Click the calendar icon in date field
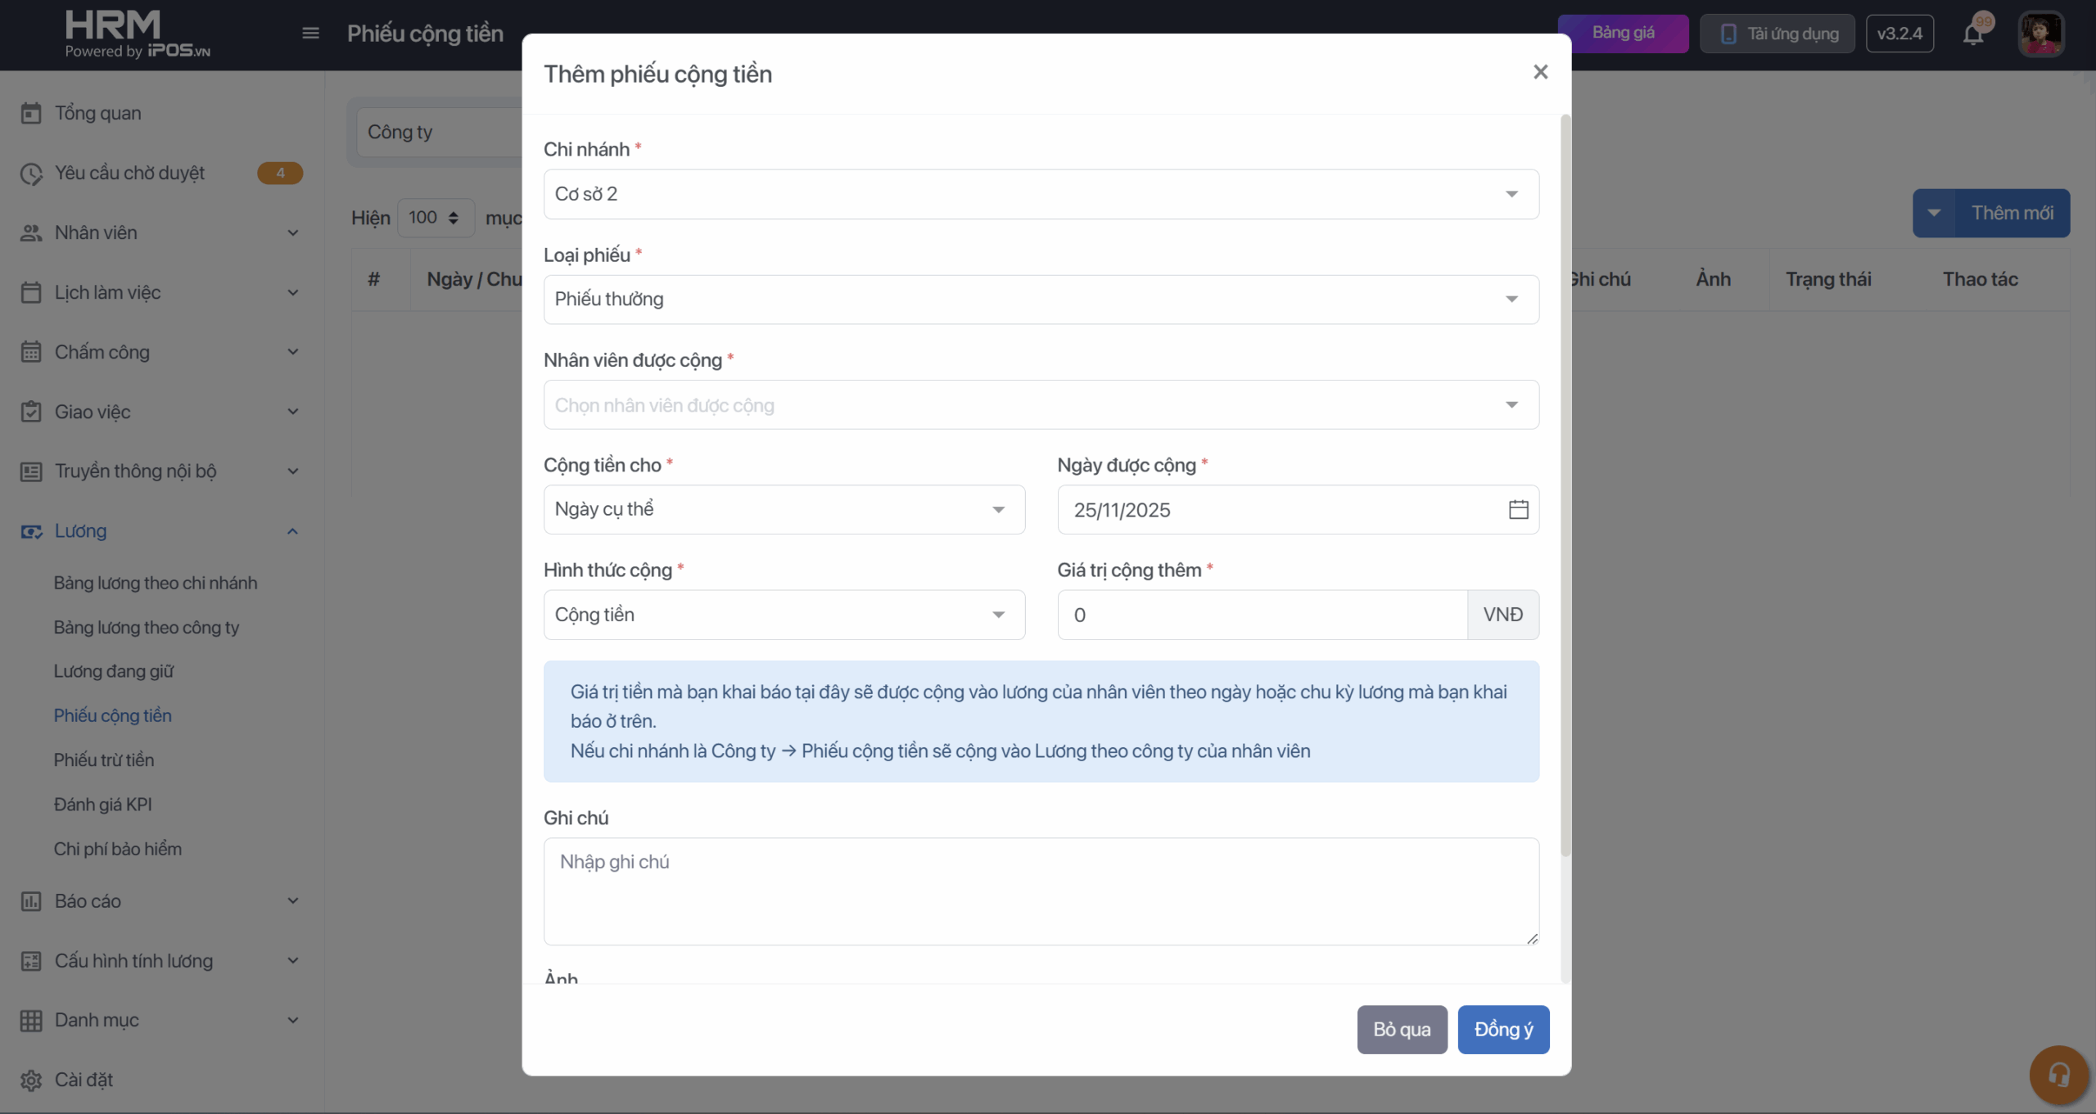This screenshot has height=1114, width=2096. (x=1518, y=509)
